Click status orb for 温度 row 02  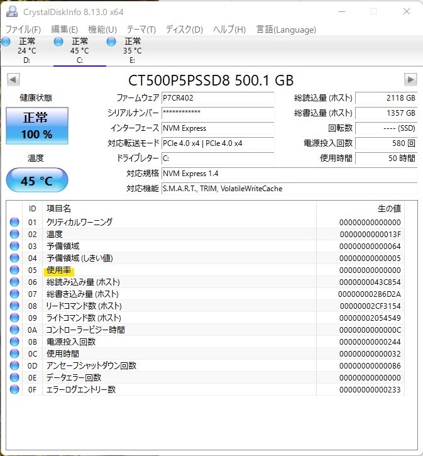pos(14,234)
